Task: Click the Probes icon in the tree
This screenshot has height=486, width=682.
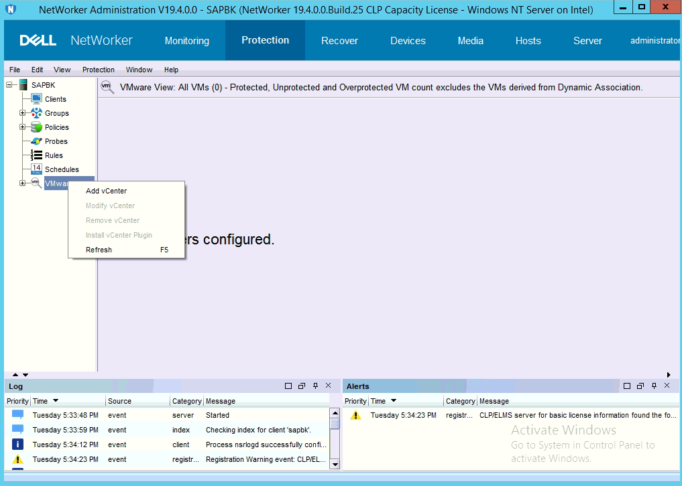Action: pyautogui.click(x=36, y=141)
